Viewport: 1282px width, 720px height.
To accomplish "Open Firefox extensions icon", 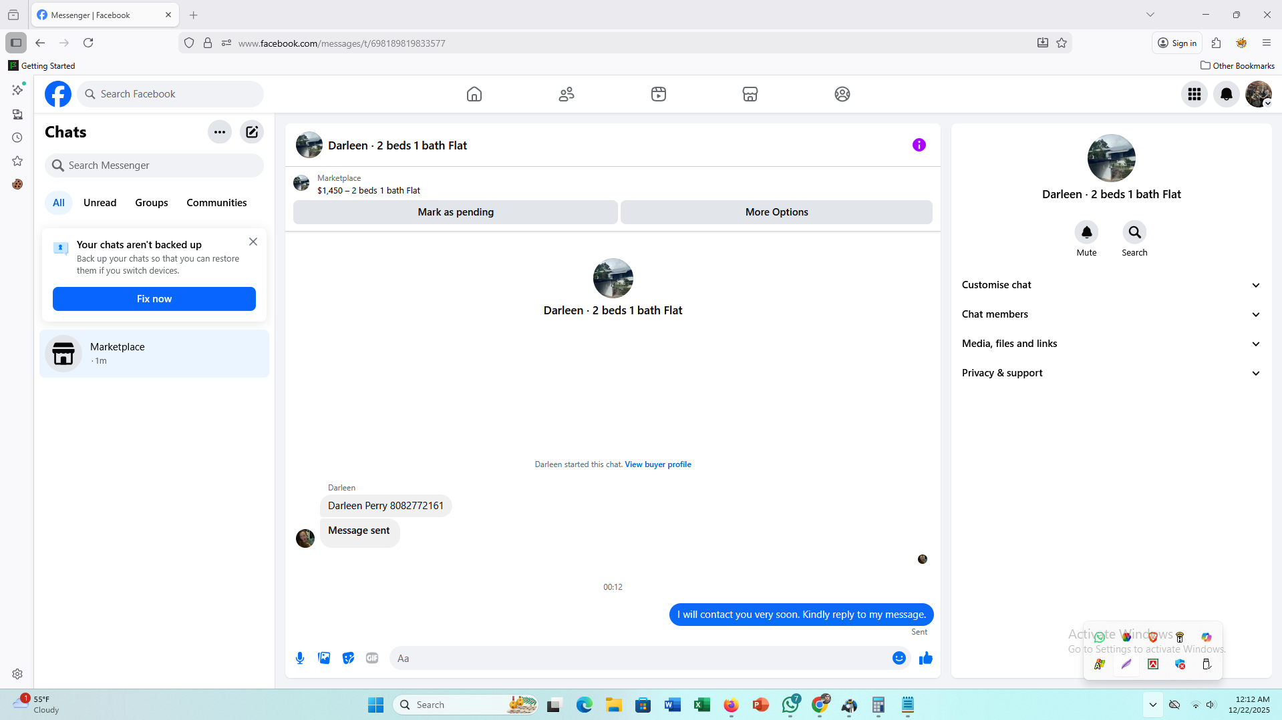I will point(1217,43).
